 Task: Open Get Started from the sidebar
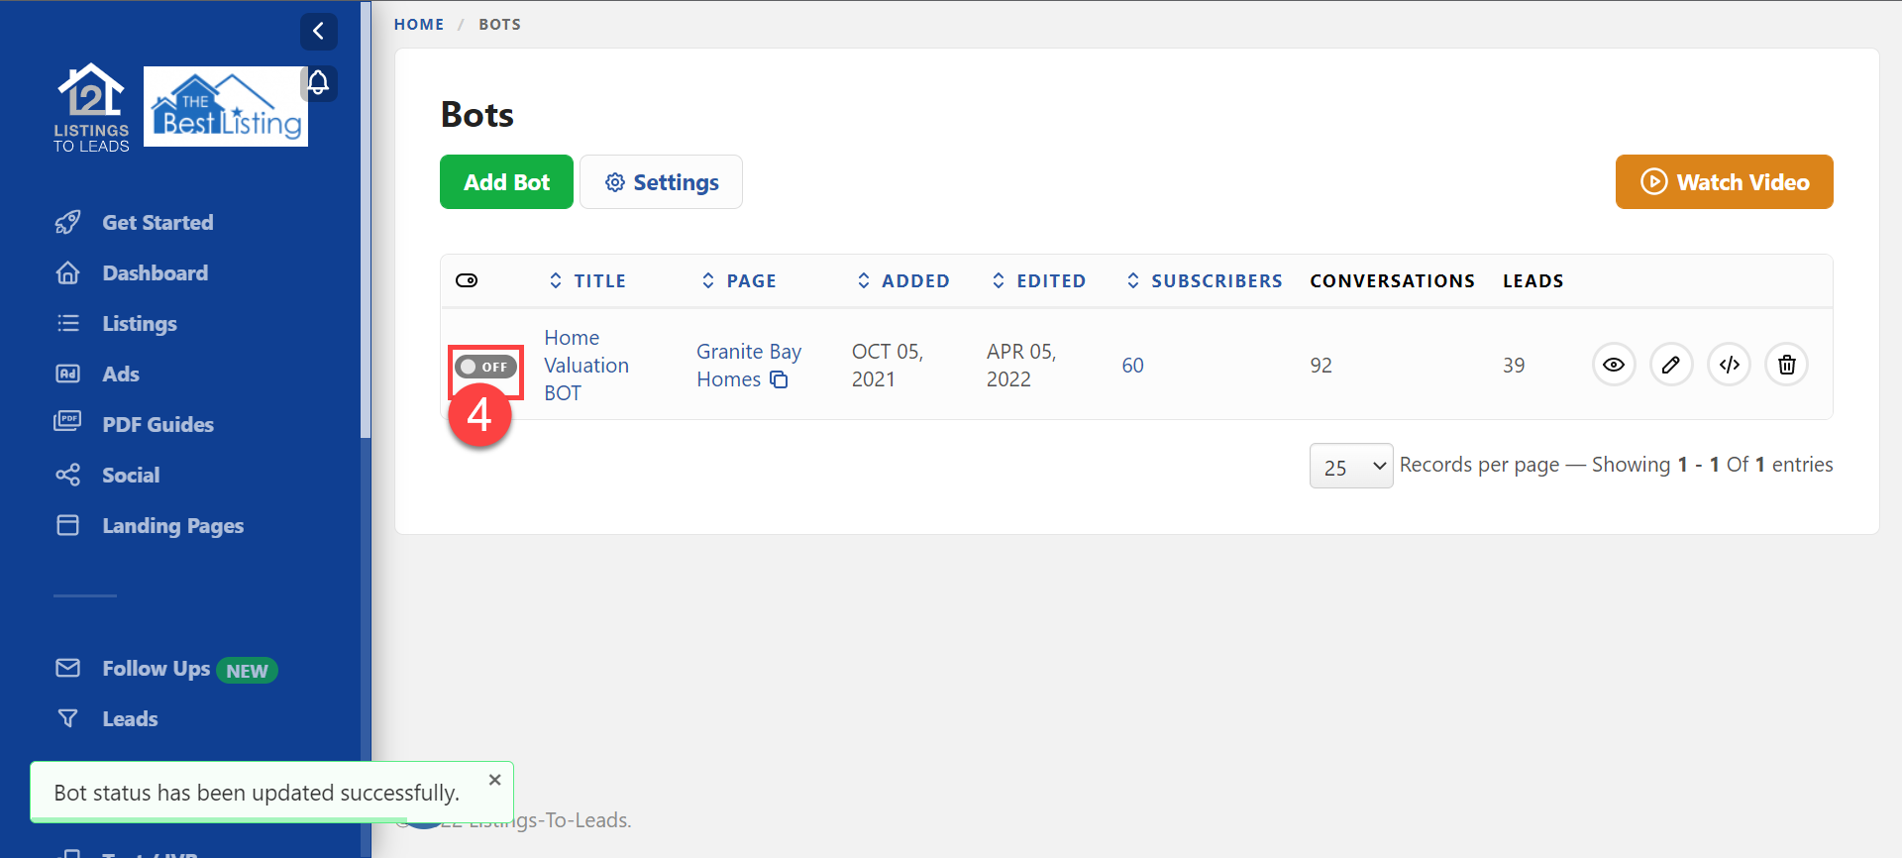(x=158, y=223)
